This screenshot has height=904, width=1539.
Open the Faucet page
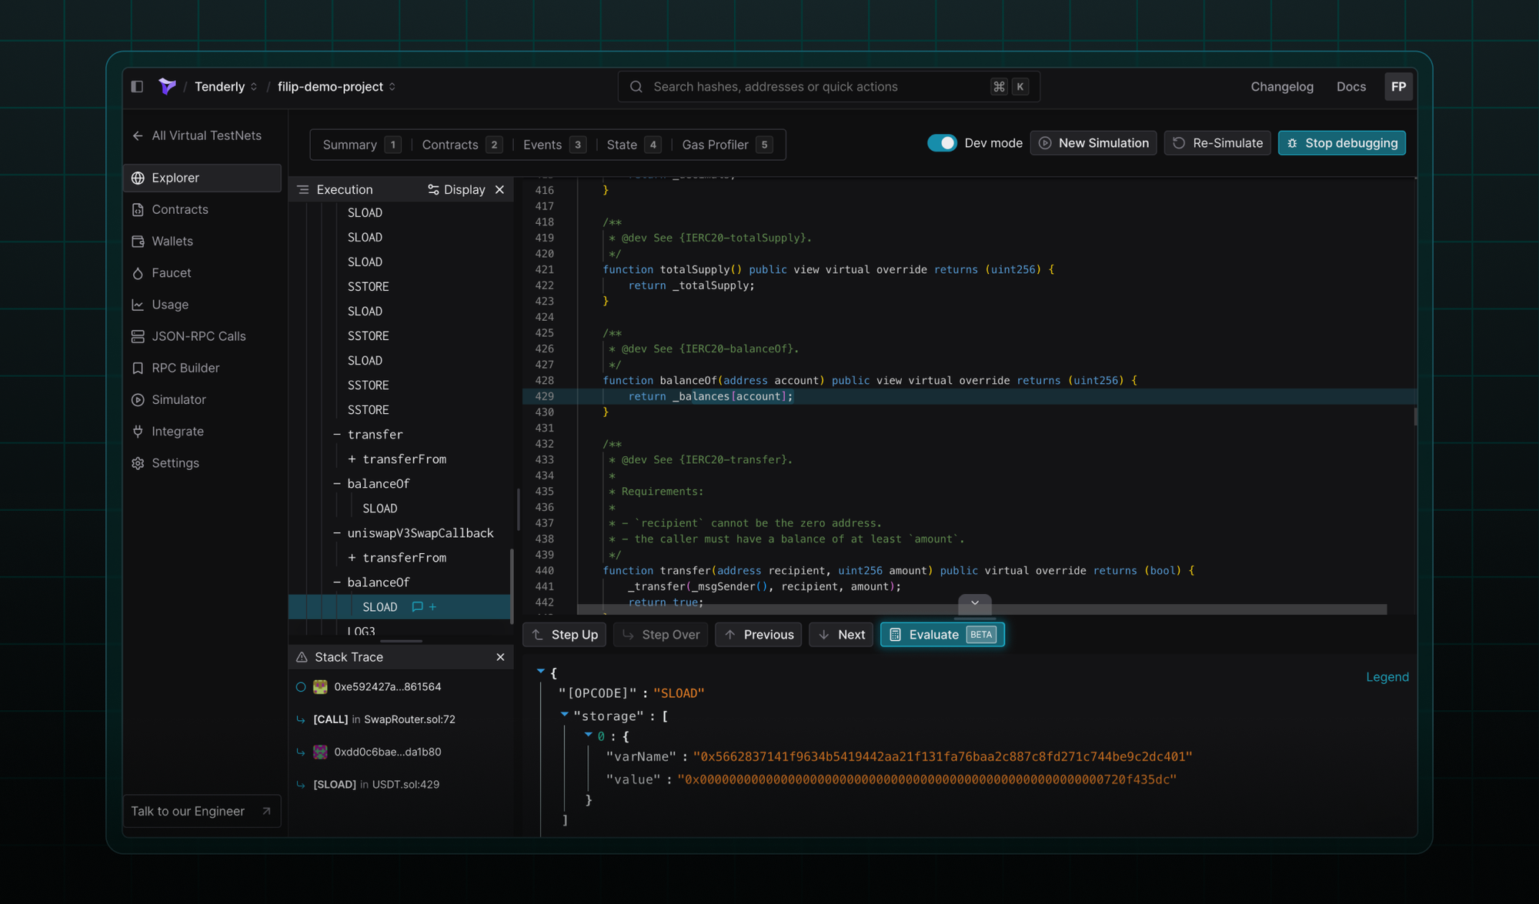click(x=171, y=273)
